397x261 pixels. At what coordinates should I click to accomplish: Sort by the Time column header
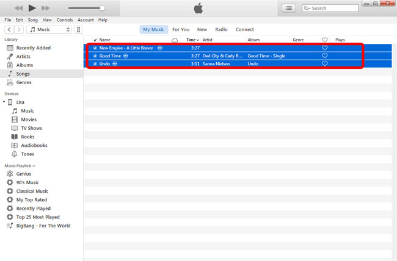tap(192, 40)
